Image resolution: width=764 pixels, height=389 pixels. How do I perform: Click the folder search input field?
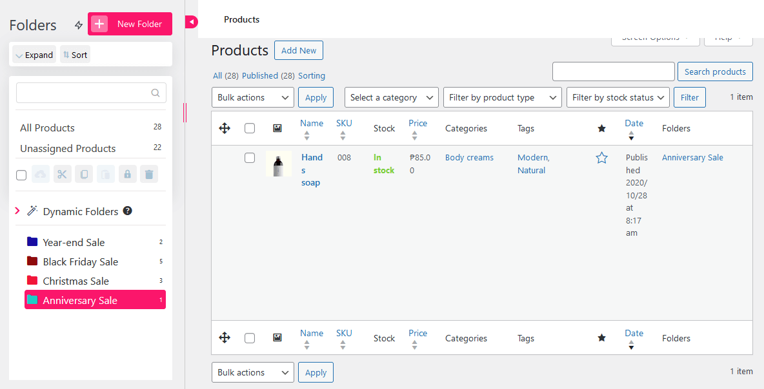pyautogui.click(x=91, y=93)
